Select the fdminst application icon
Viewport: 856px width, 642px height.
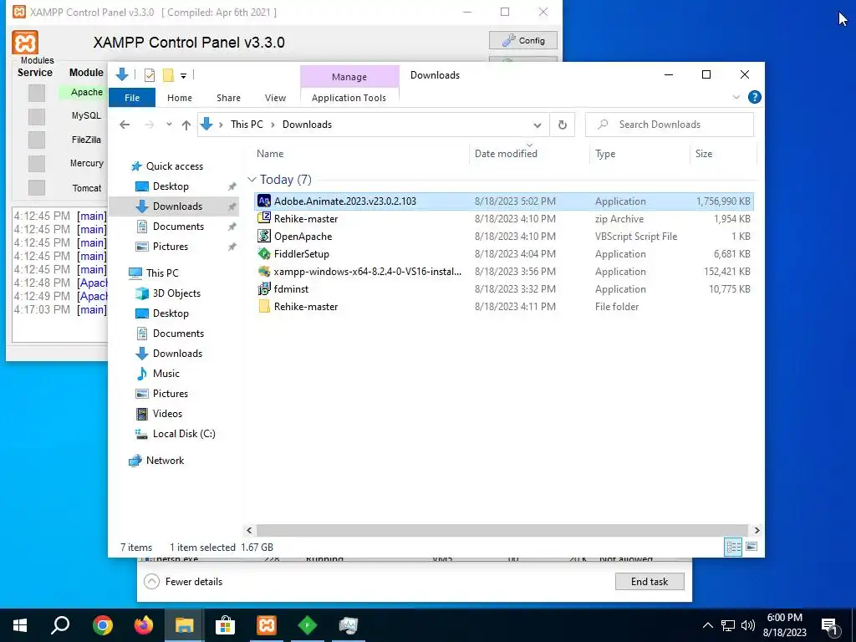[x=264, y=288]
